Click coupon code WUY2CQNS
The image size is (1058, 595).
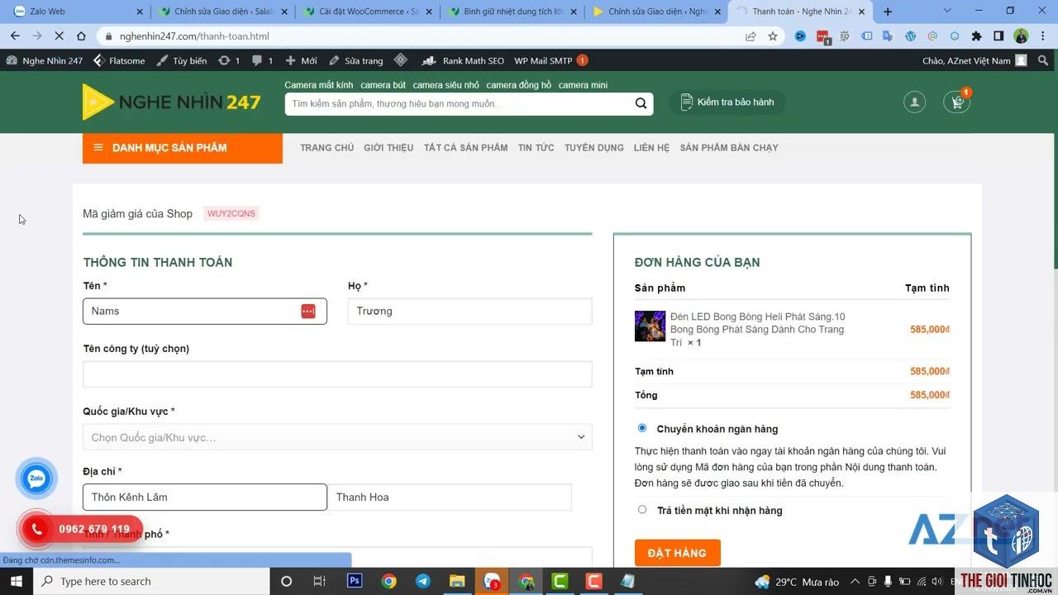(x=231, y=213)
